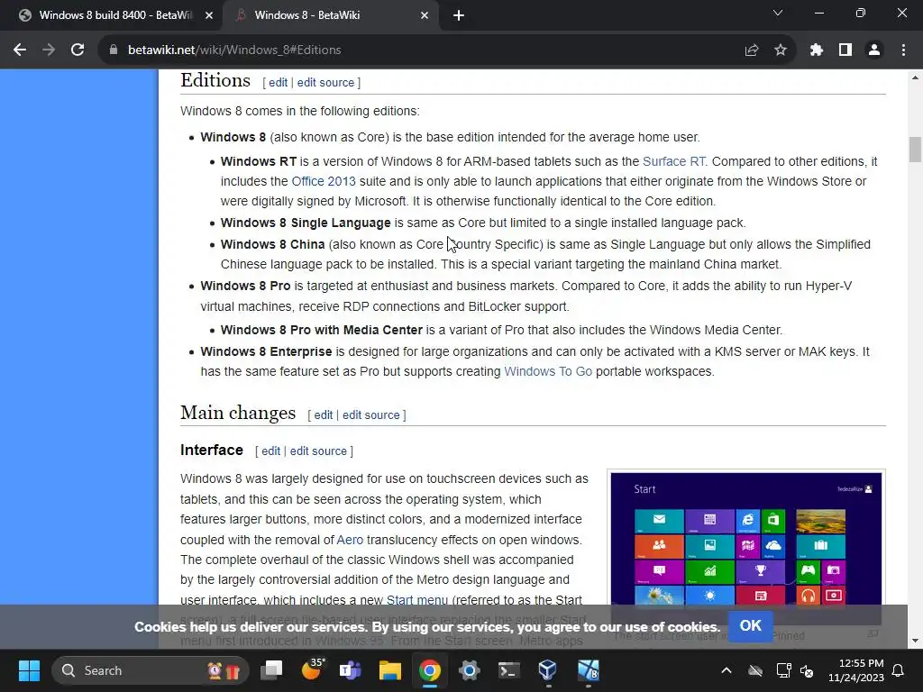Open network display tray icon
Image resolution: width=923 pixels, height=692 pixels.
[783, 670]
